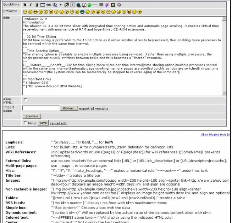Apply italic formatting from Quicklinks
Screen dimensions: 232x223
(x=31, y=5)
